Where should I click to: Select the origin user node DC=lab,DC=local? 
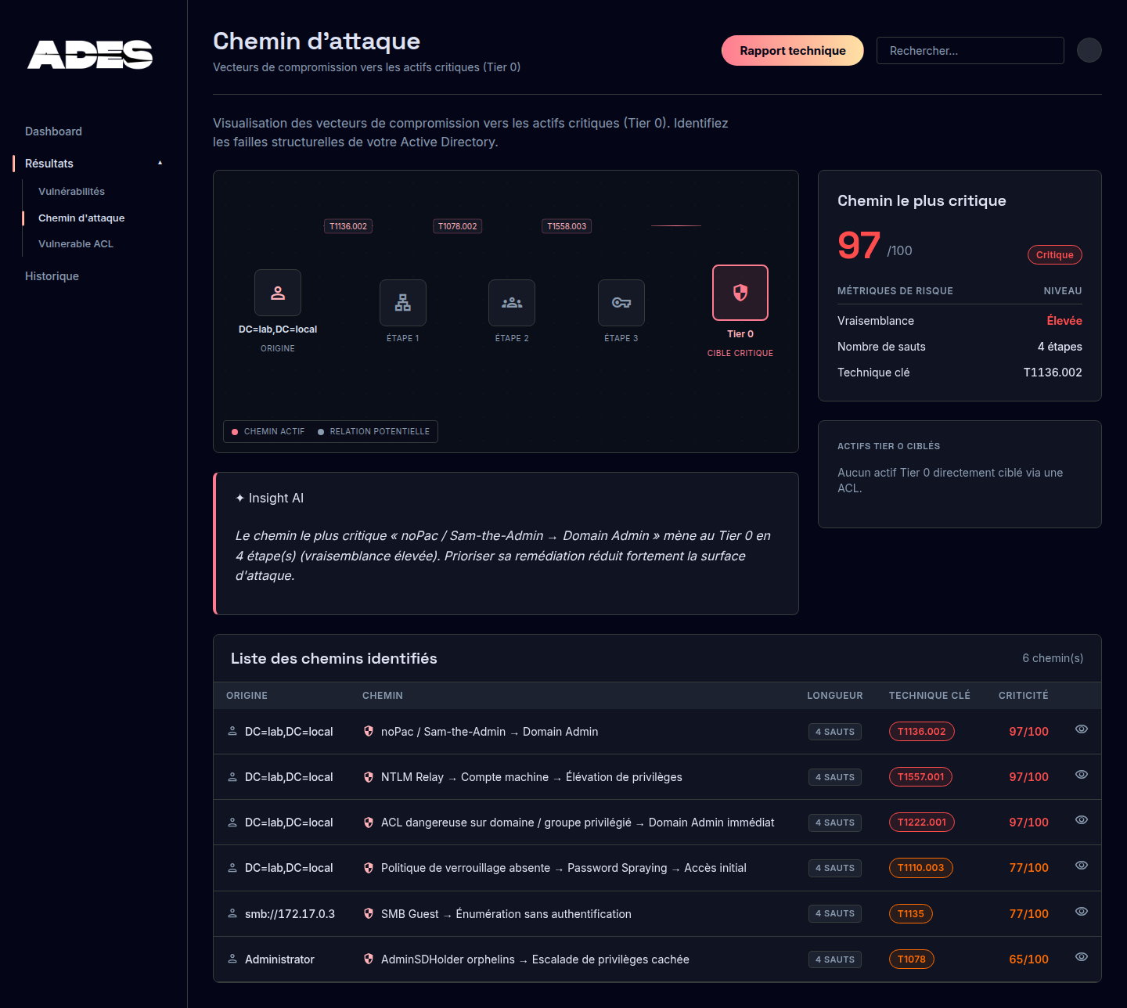click(278, 293)
